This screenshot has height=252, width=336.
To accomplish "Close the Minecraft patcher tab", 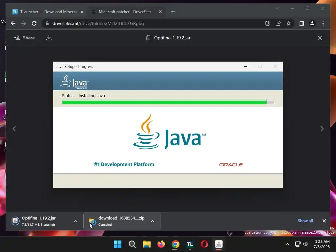I will (160, 12).
